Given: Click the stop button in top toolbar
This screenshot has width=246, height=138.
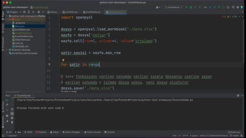Looking at the screenshot, I should 199,7.
